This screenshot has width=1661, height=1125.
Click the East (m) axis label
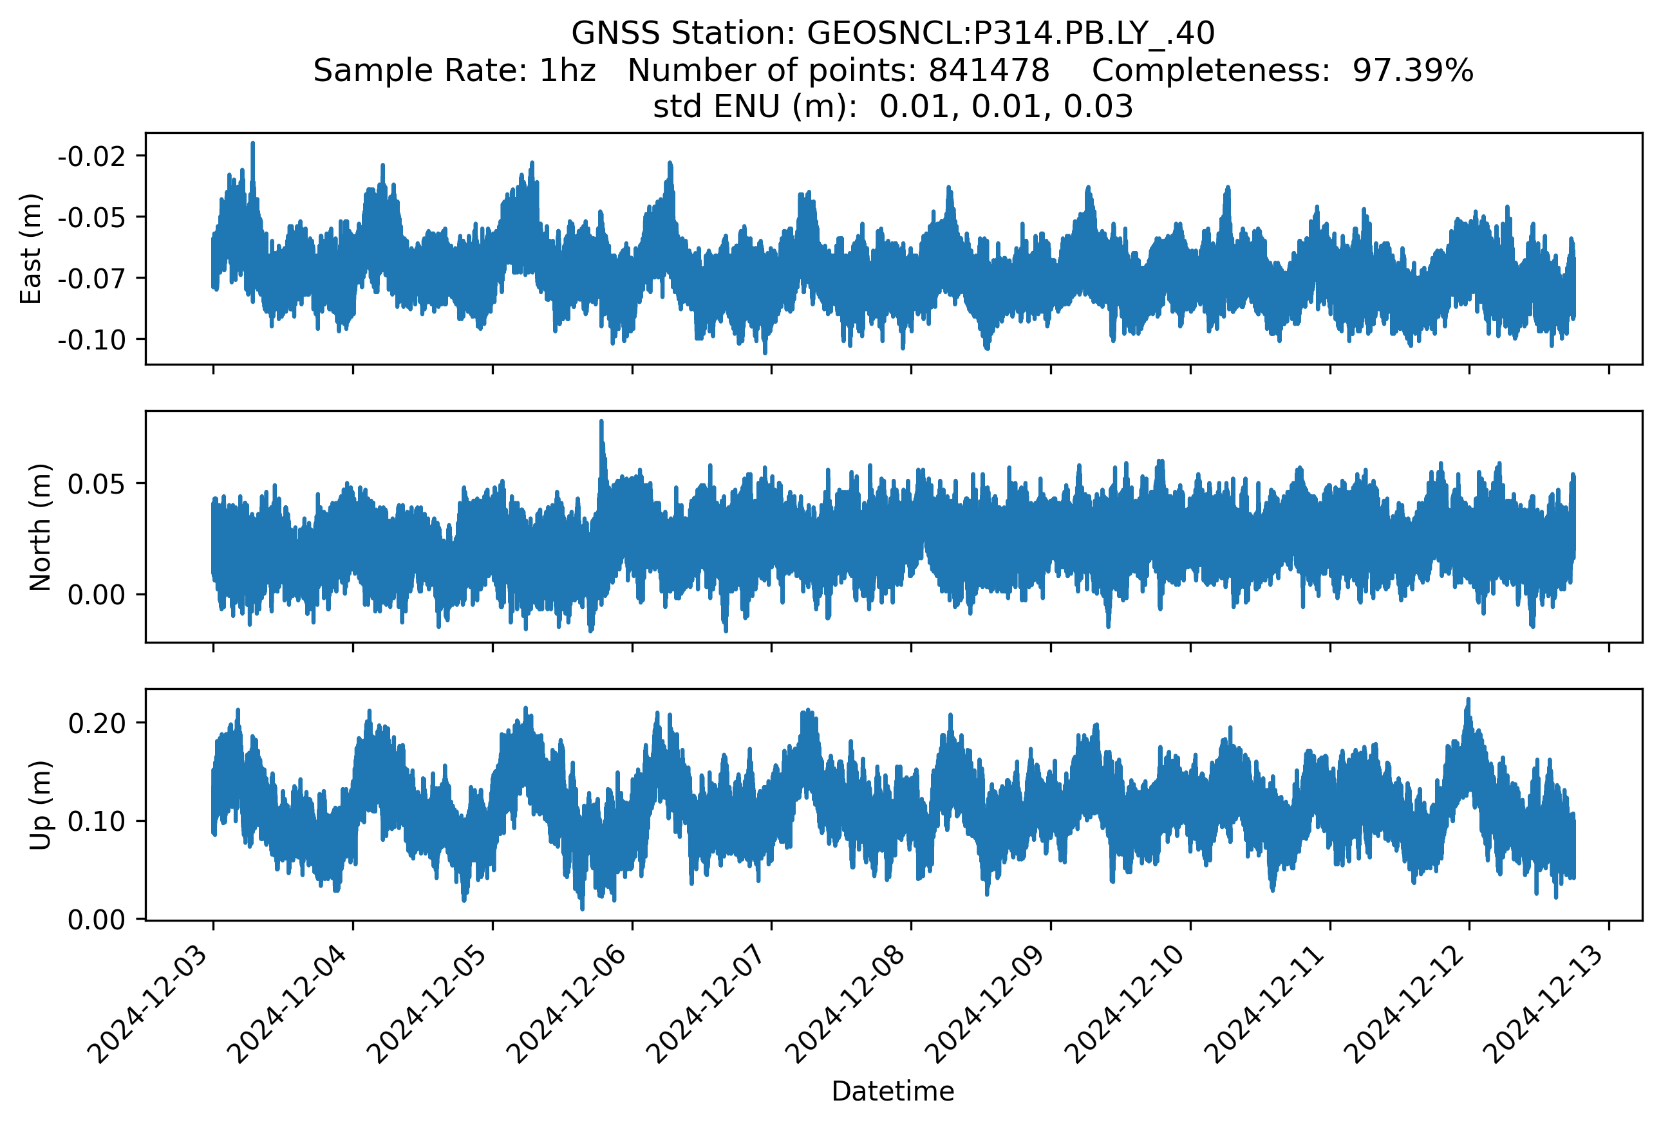[x=31, y=248]
